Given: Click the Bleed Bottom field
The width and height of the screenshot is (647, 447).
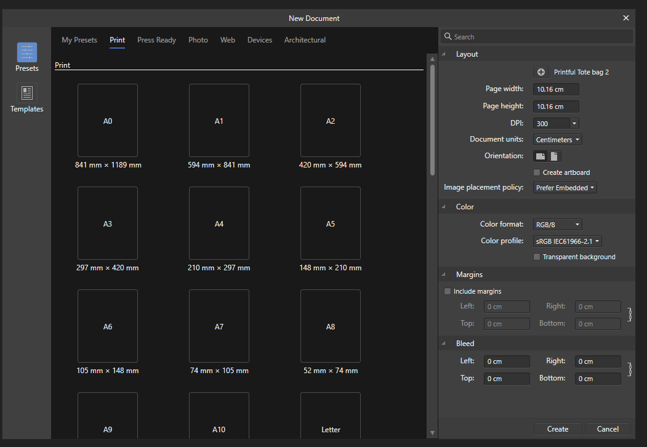Looking at the screenshot, I should pyautogui.click(x=598, y=379).
